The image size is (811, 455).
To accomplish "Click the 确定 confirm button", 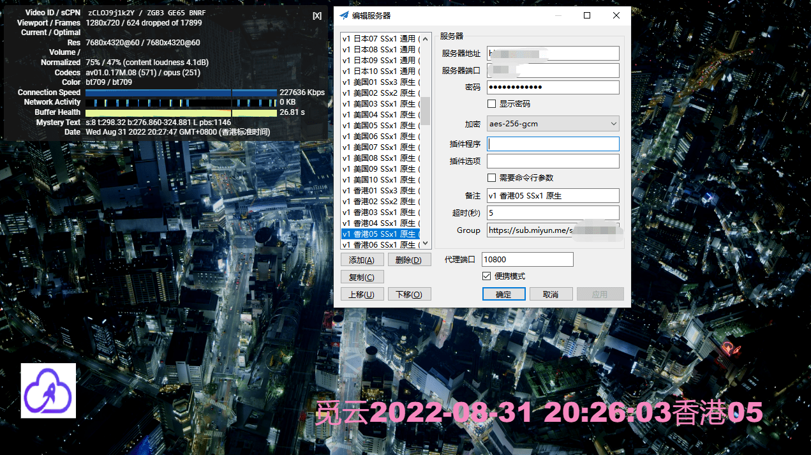I will 503,294.
